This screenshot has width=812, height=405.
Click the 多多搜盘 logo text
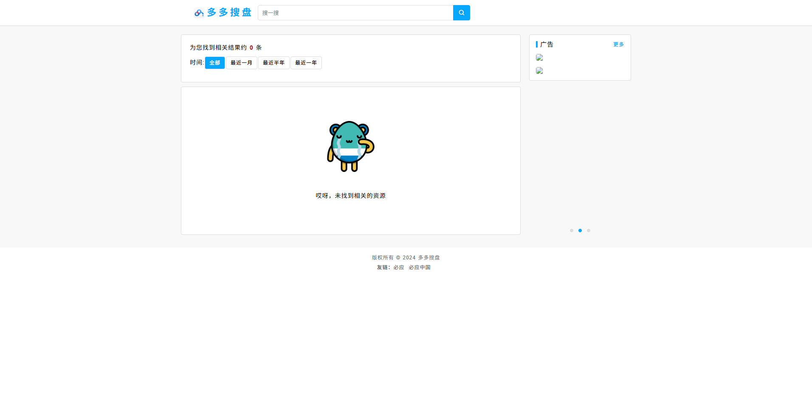click(x=228, y=12)
